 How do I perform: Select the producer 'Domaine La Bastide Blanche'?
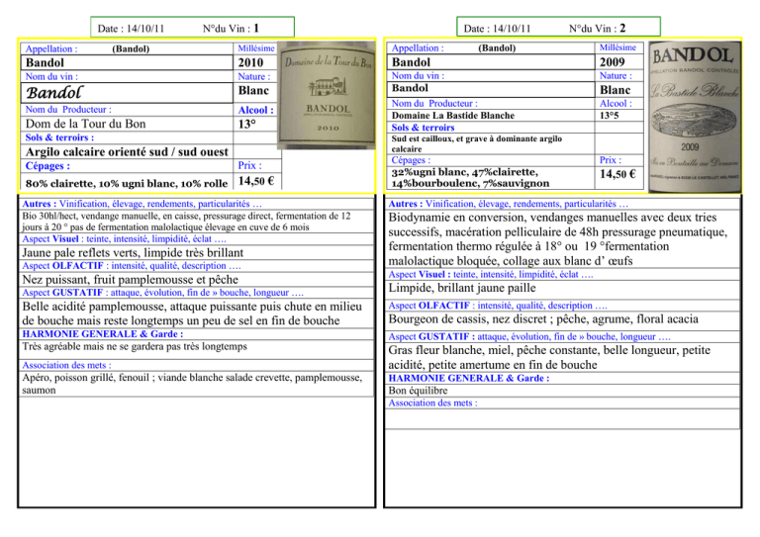point(453,116)
